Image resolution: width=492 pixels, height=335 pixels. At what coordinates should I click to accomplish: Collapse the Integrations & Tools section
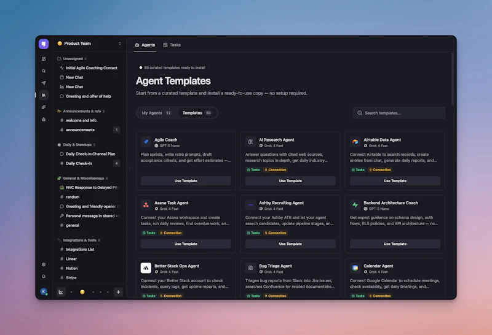point(79,240)
